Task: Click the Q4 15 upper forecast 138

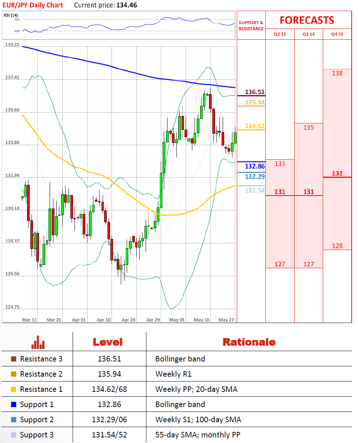Action: coord(337,73)
